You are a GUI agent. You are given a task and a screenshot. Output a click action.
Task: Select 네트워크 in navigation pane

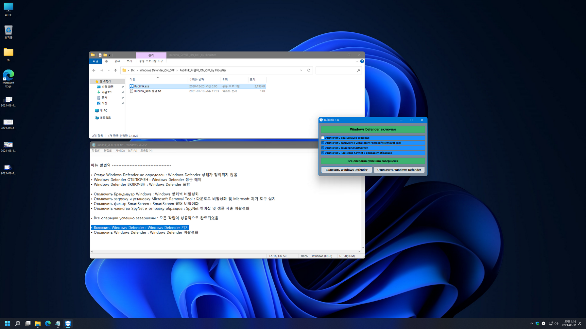tap(105, 117)
